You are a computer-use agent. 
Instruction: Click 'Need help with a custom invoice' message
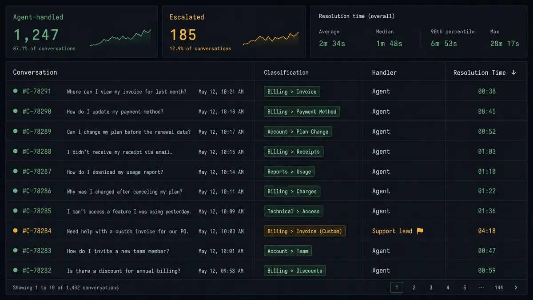click(x=127, y=231)
